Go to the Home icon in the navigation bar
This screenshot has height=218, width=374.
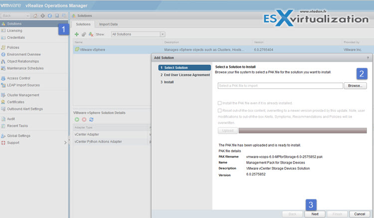[35, 16]
